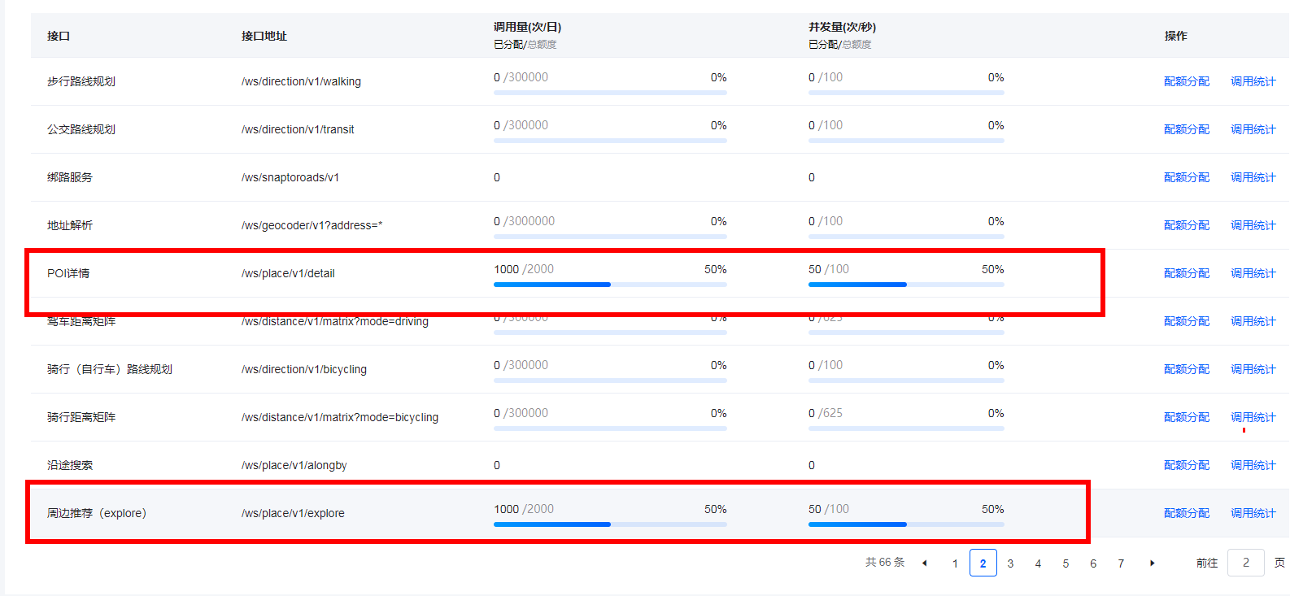Open 配额分配 for 沿途搜索
This screenshot has width=1290, height=596.
pos(1186,465)
